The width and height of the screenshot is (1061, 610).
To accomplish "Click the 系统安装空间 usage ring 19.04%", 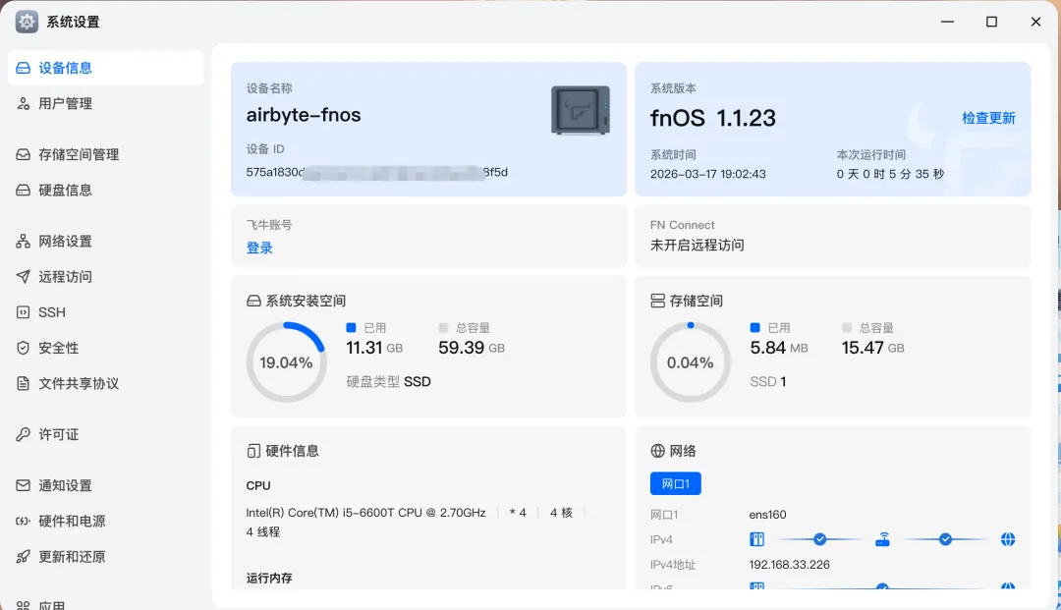I will [286, 361].
